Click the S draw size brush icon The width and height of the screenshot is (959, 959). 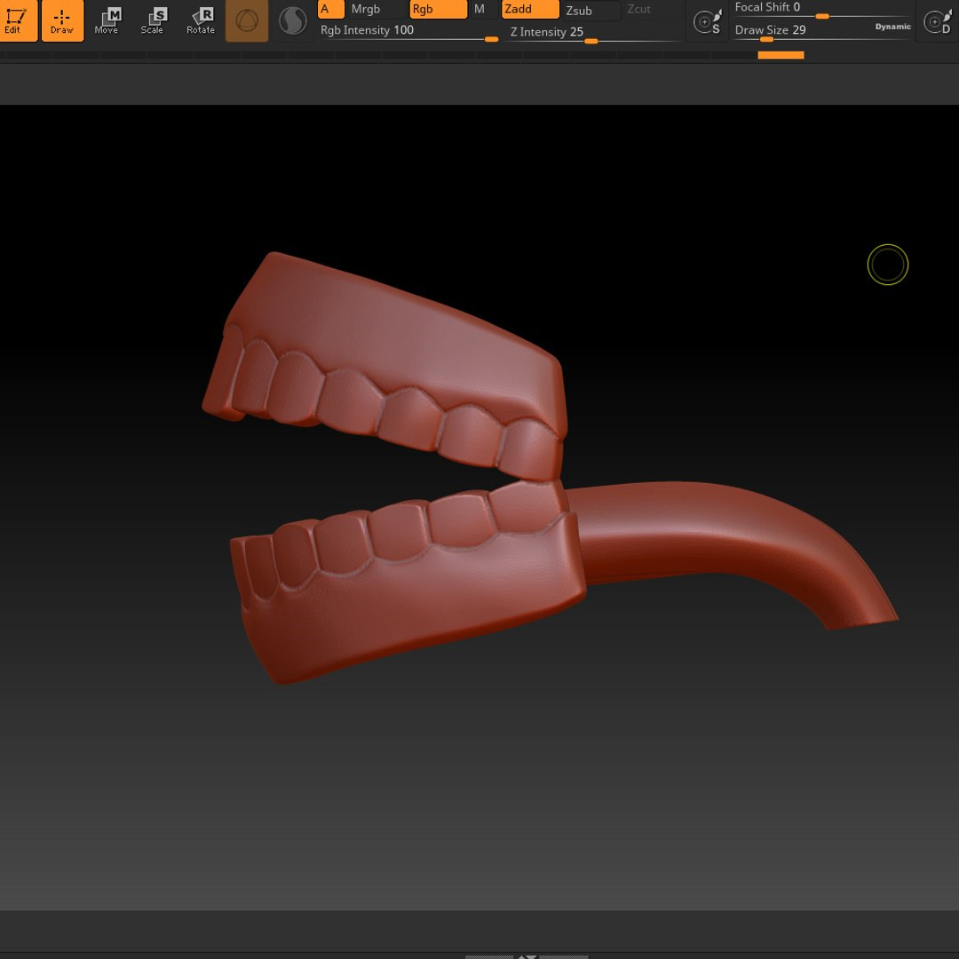707,22
